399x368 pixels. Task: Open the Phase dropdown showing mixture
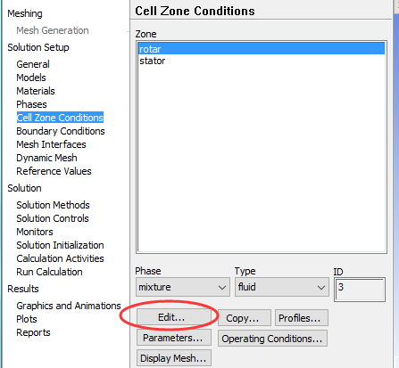coord(183,287)
